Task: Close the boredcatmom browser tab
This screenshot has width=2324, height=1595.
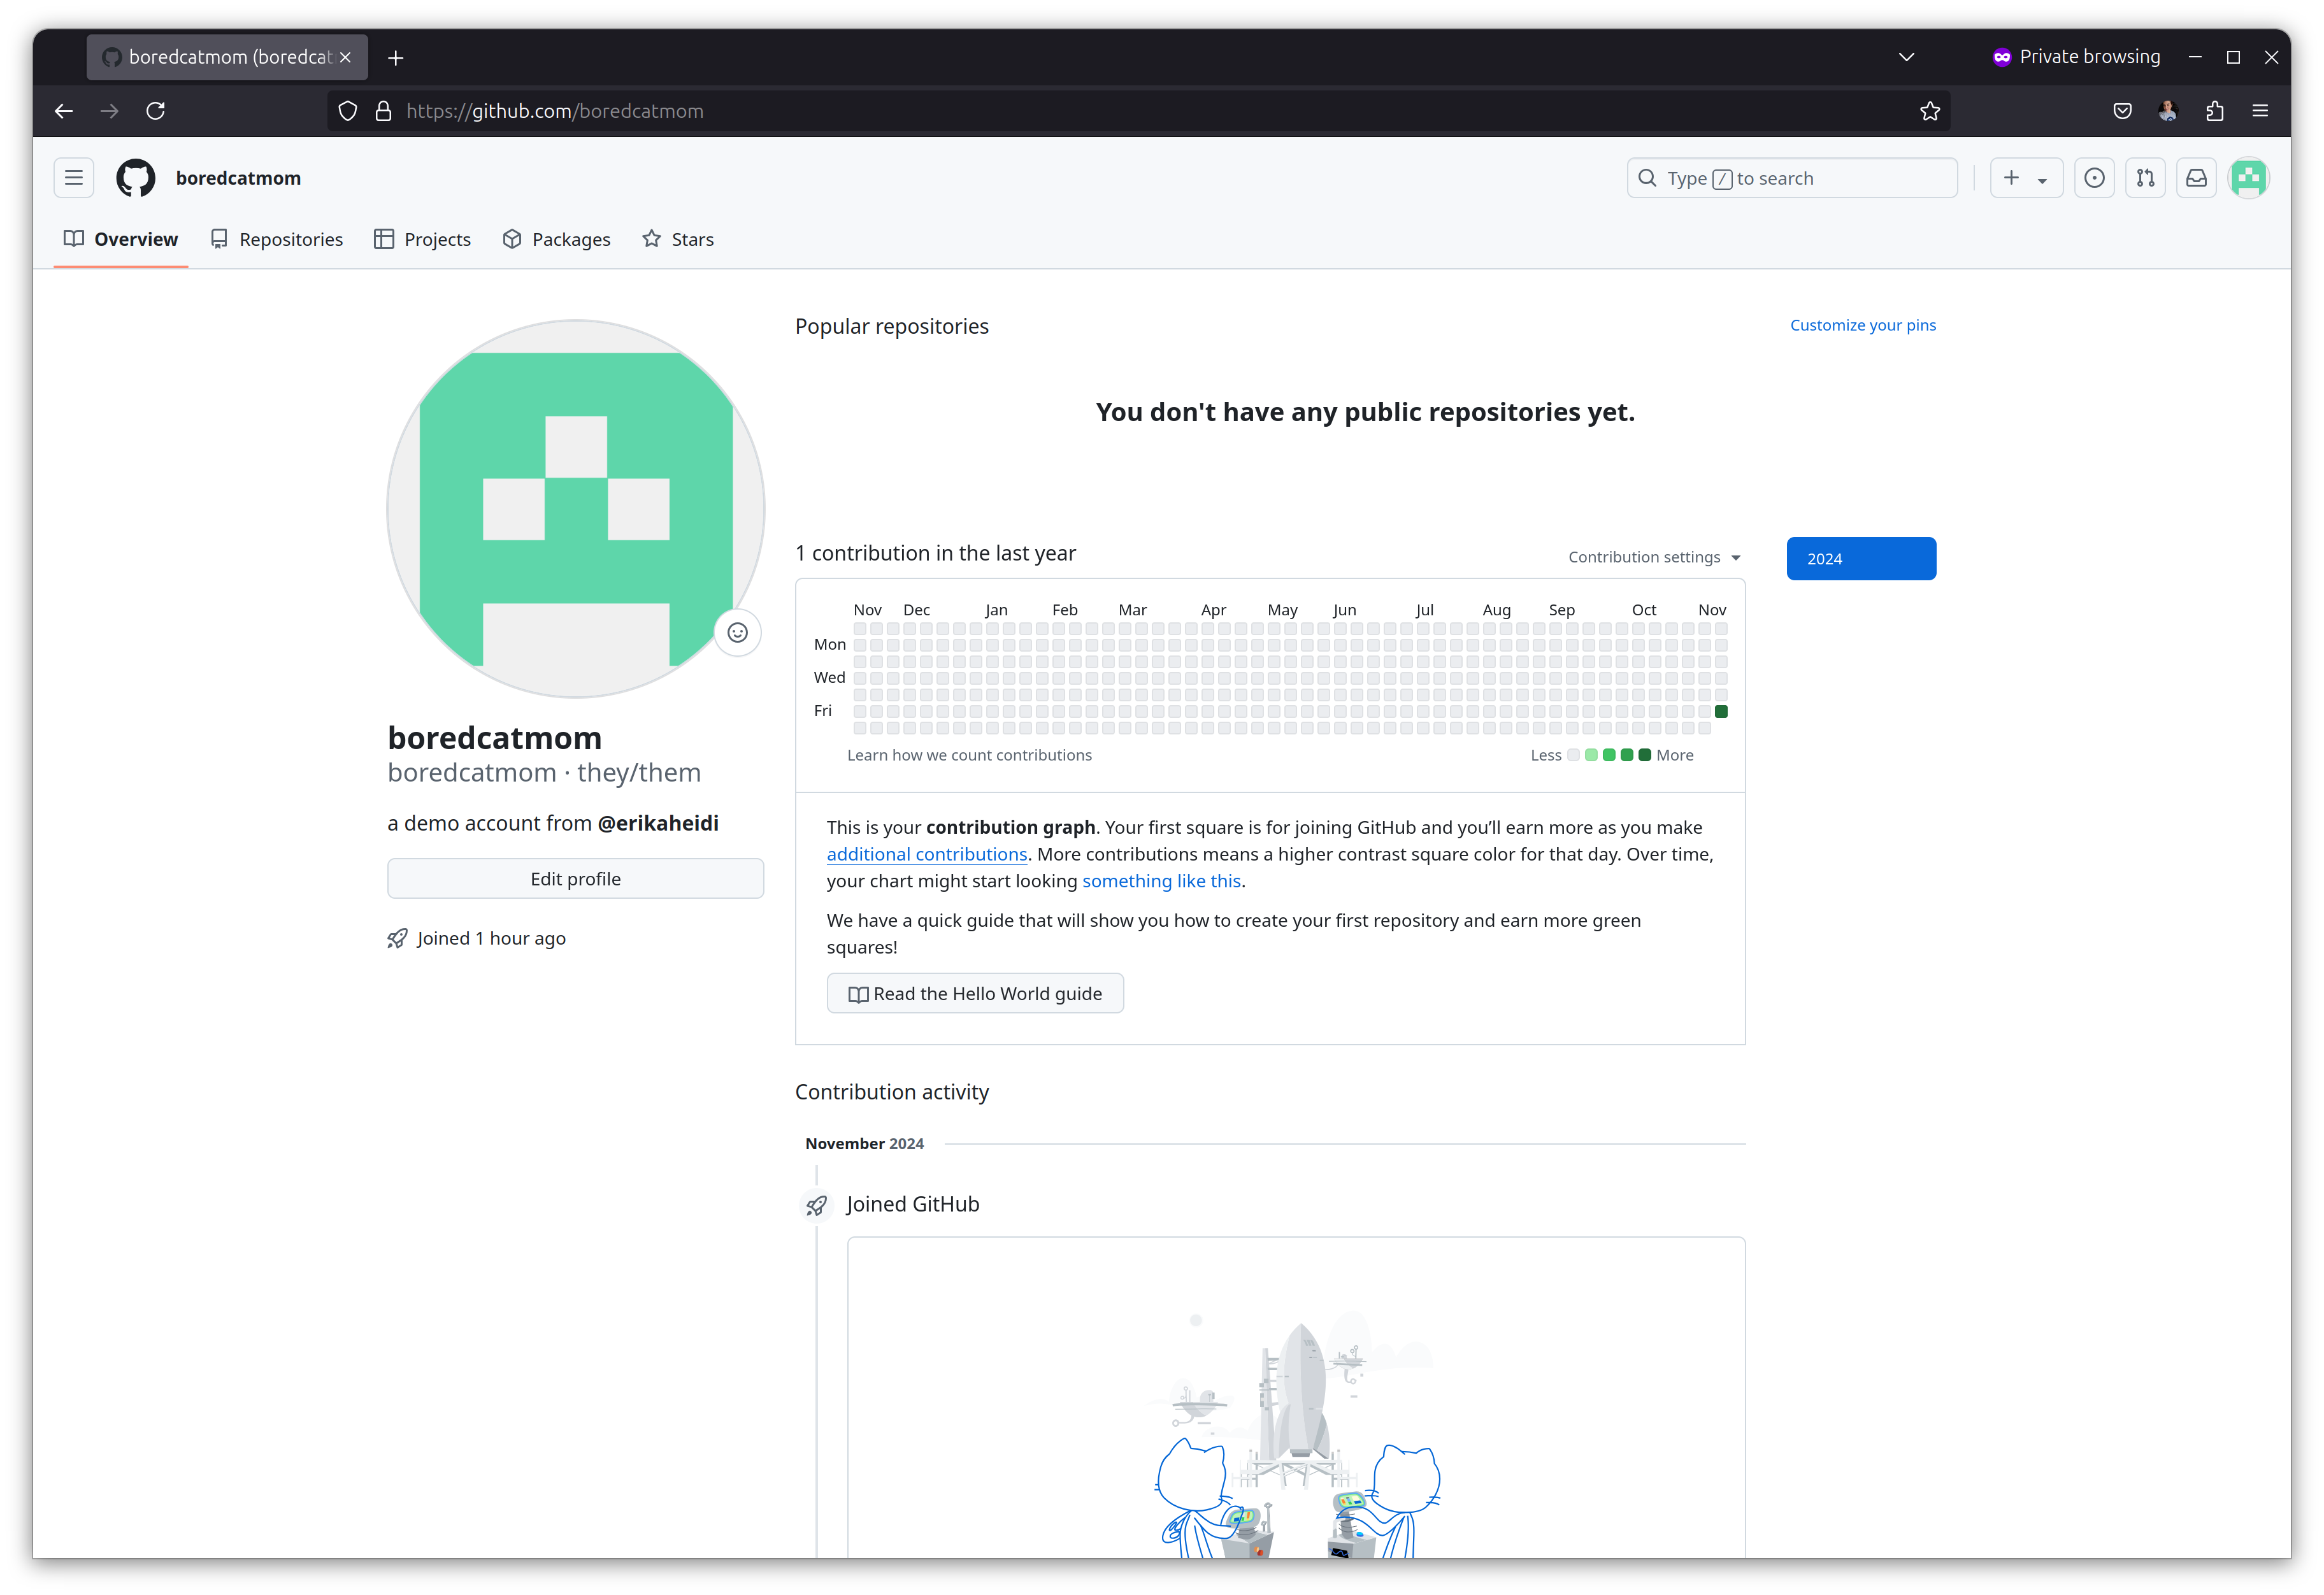Action: coord(345,57)
